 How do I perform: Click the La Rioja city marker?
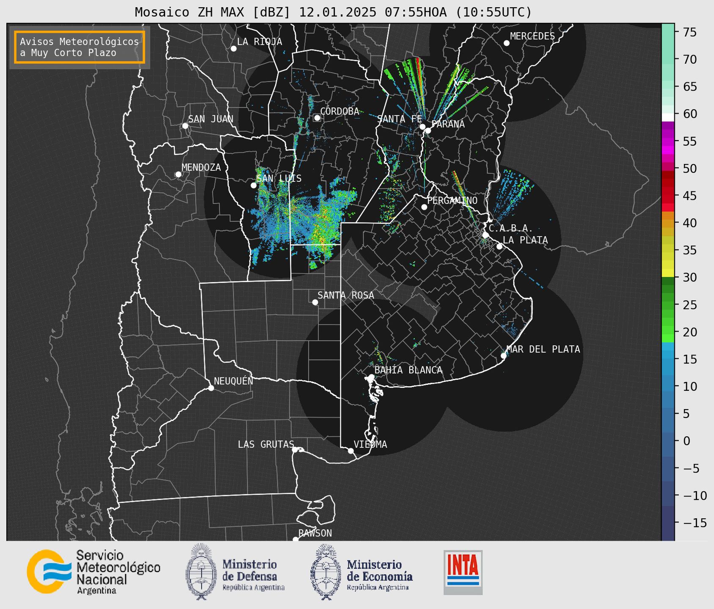pyautogui.click(x=234, y=49)
